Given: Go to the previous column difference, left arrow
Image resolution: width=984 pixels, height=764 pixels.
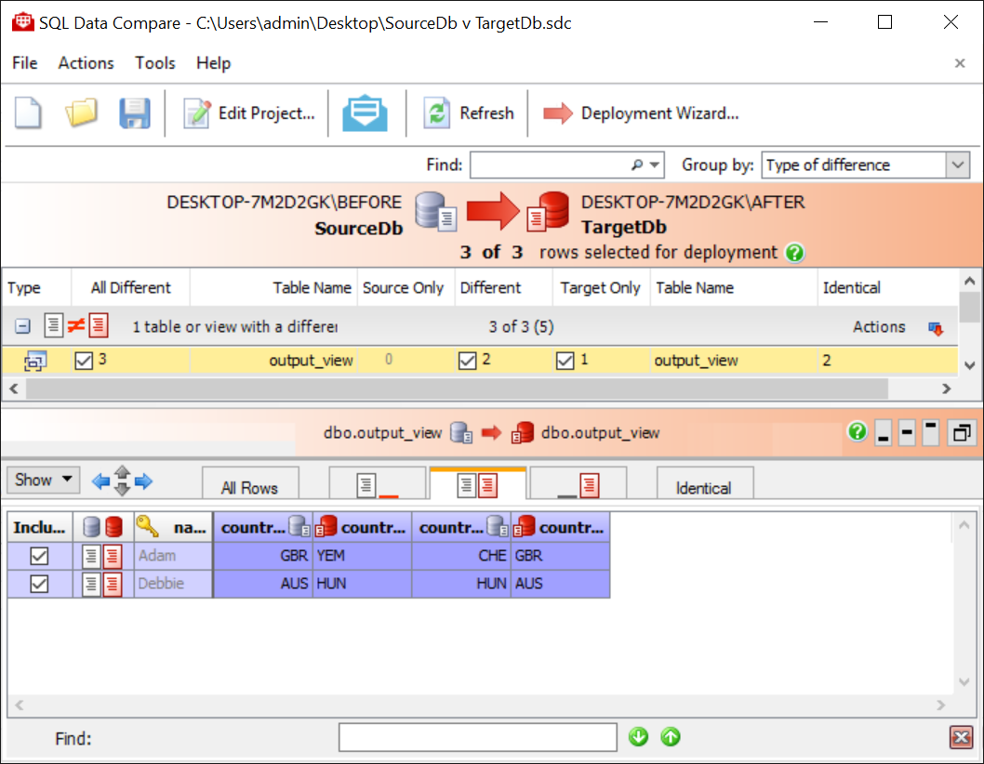Looking at the screenshot, I should tap(100, 481).
